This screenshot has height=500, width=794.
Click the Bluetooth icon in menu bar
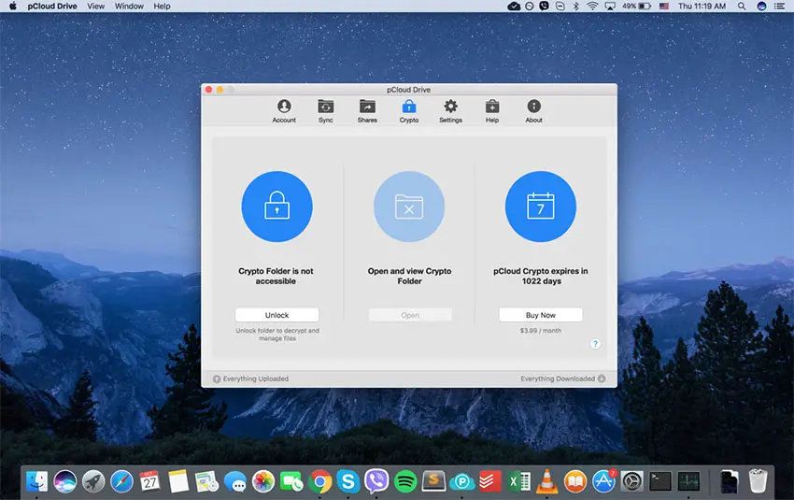pyautogui.click(x=575, y=7)
